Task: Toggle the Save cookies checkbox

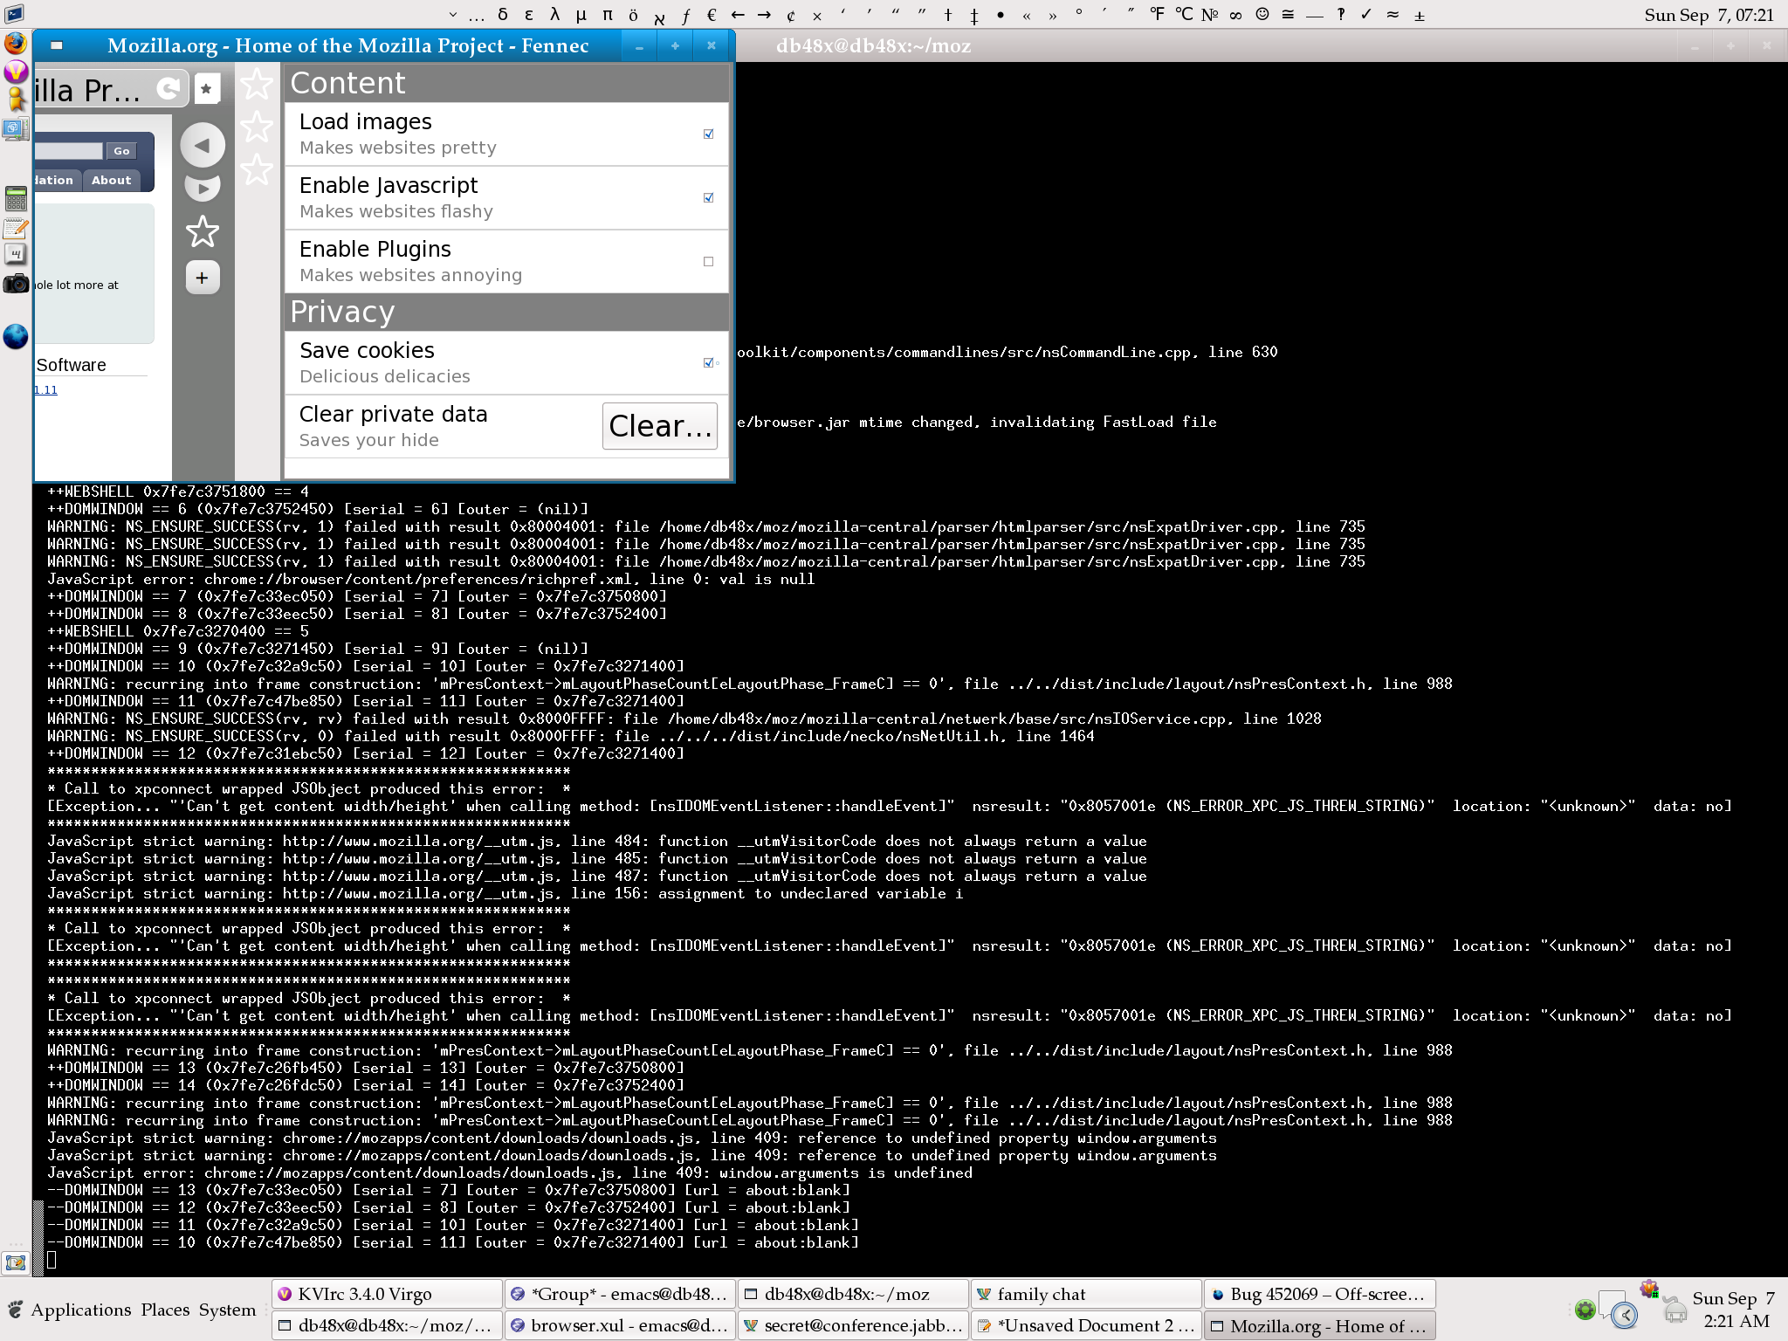Action: (708, 362)
